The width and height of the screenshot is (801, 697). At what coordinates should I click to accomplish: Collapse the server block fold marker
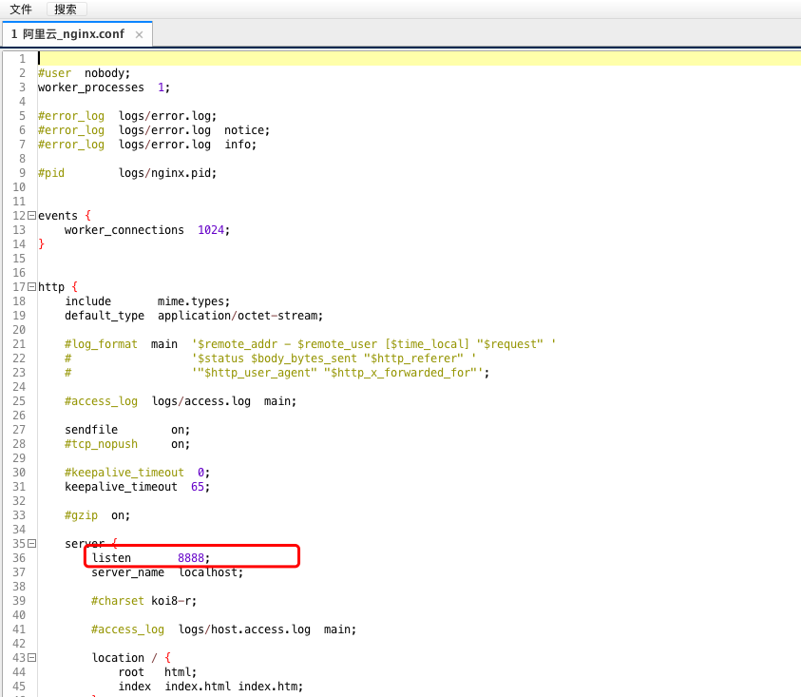coord(31,544)
